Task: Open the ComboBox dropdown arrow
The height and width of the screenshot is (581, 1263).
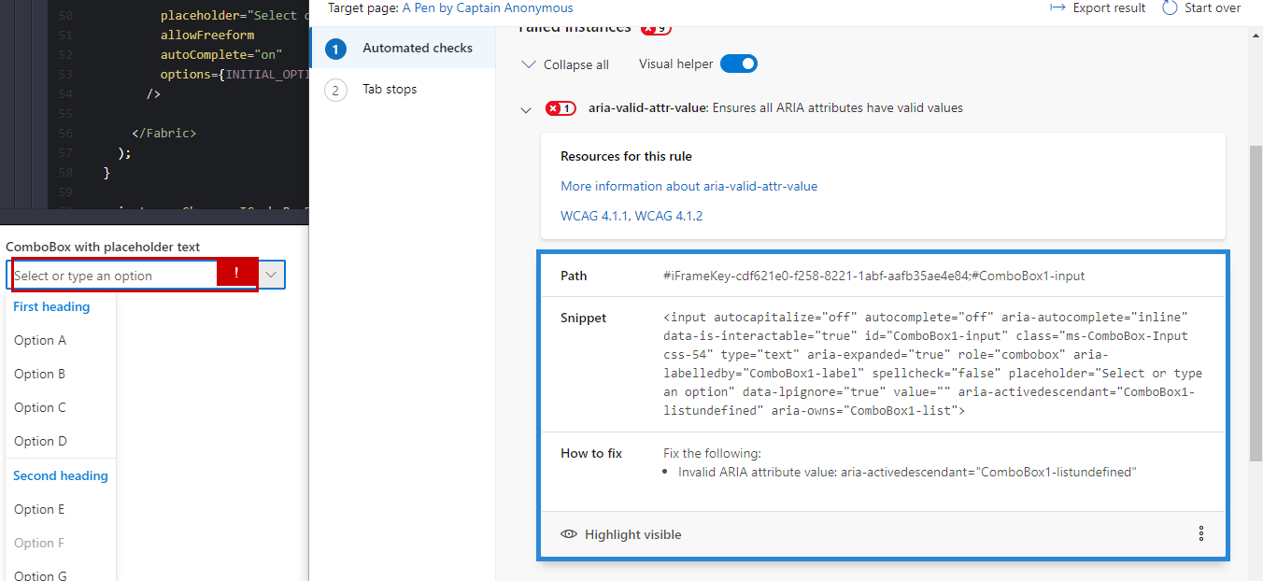Action: tap(270, 274)
